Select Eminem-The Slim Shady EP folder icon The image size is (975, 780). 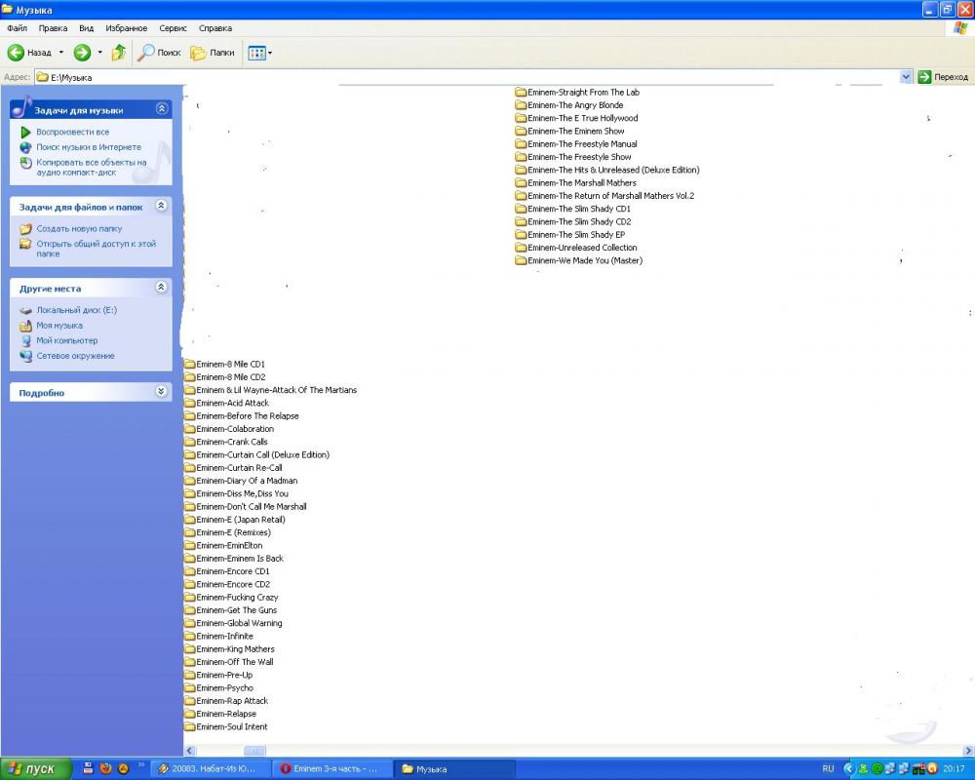pyautogui.click(x=521, y=235)
